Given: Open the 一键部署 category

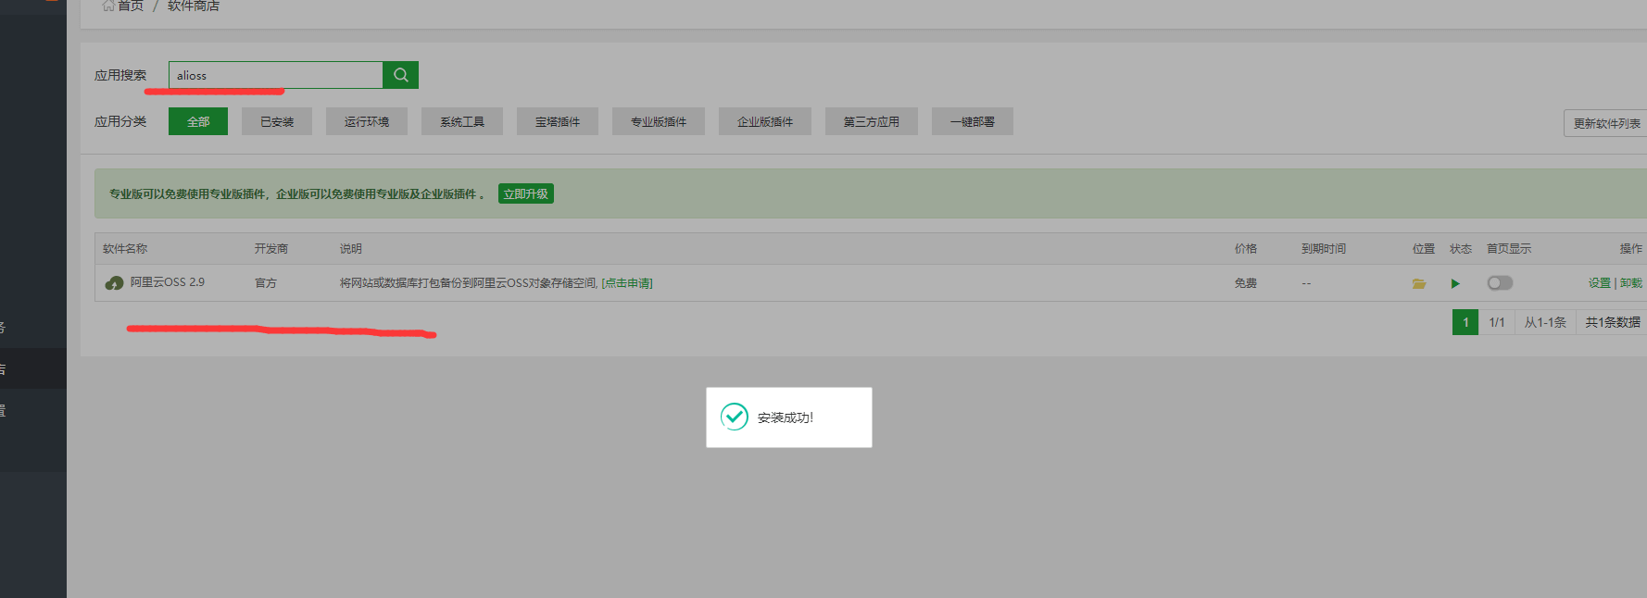Looking at the screenshot, I should pyautogui.click(x=972, y=121).
